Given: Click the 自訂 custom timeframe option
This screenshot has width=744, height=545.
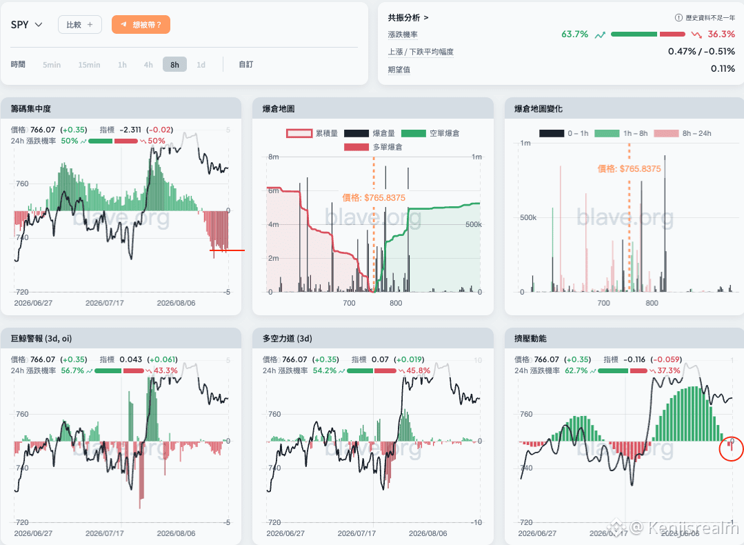Looking at the screenshot, I should pyautogui.click(x=245, y=65).
